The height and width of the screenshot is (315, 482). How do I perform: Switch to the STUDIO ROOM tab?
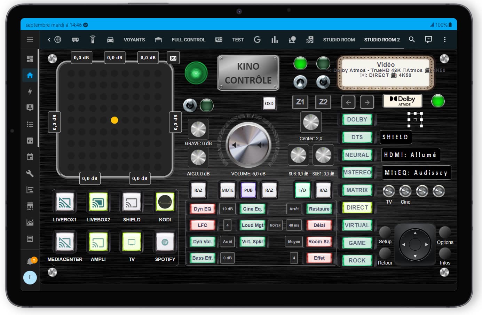click(339, 40)
